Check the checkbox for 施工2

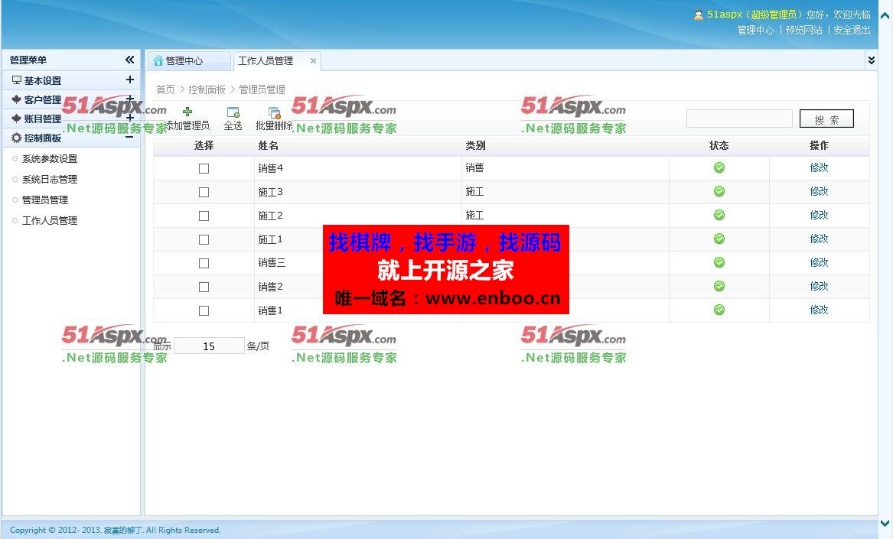[x=204, y=216]
